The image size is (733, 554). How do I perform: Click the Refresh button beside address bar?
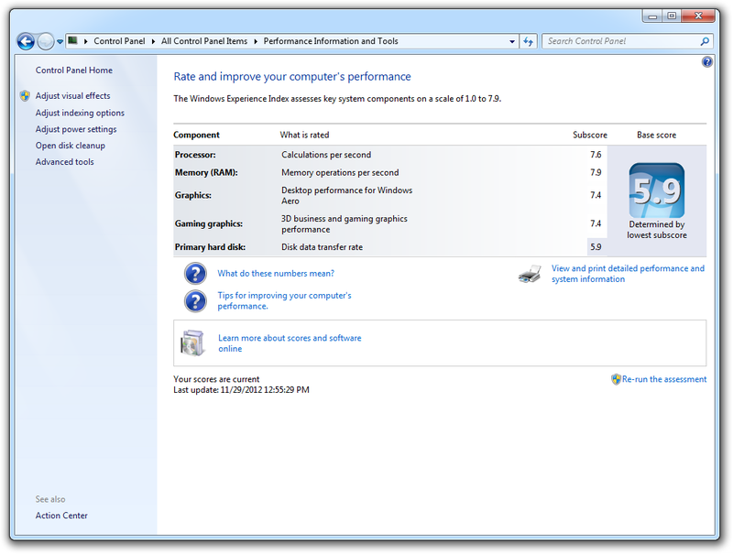tap(529, 41)
